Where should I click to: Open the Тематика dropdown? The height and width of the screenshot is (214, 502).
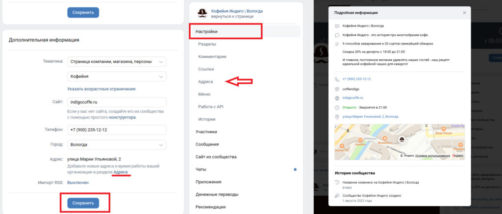(117, 61)
